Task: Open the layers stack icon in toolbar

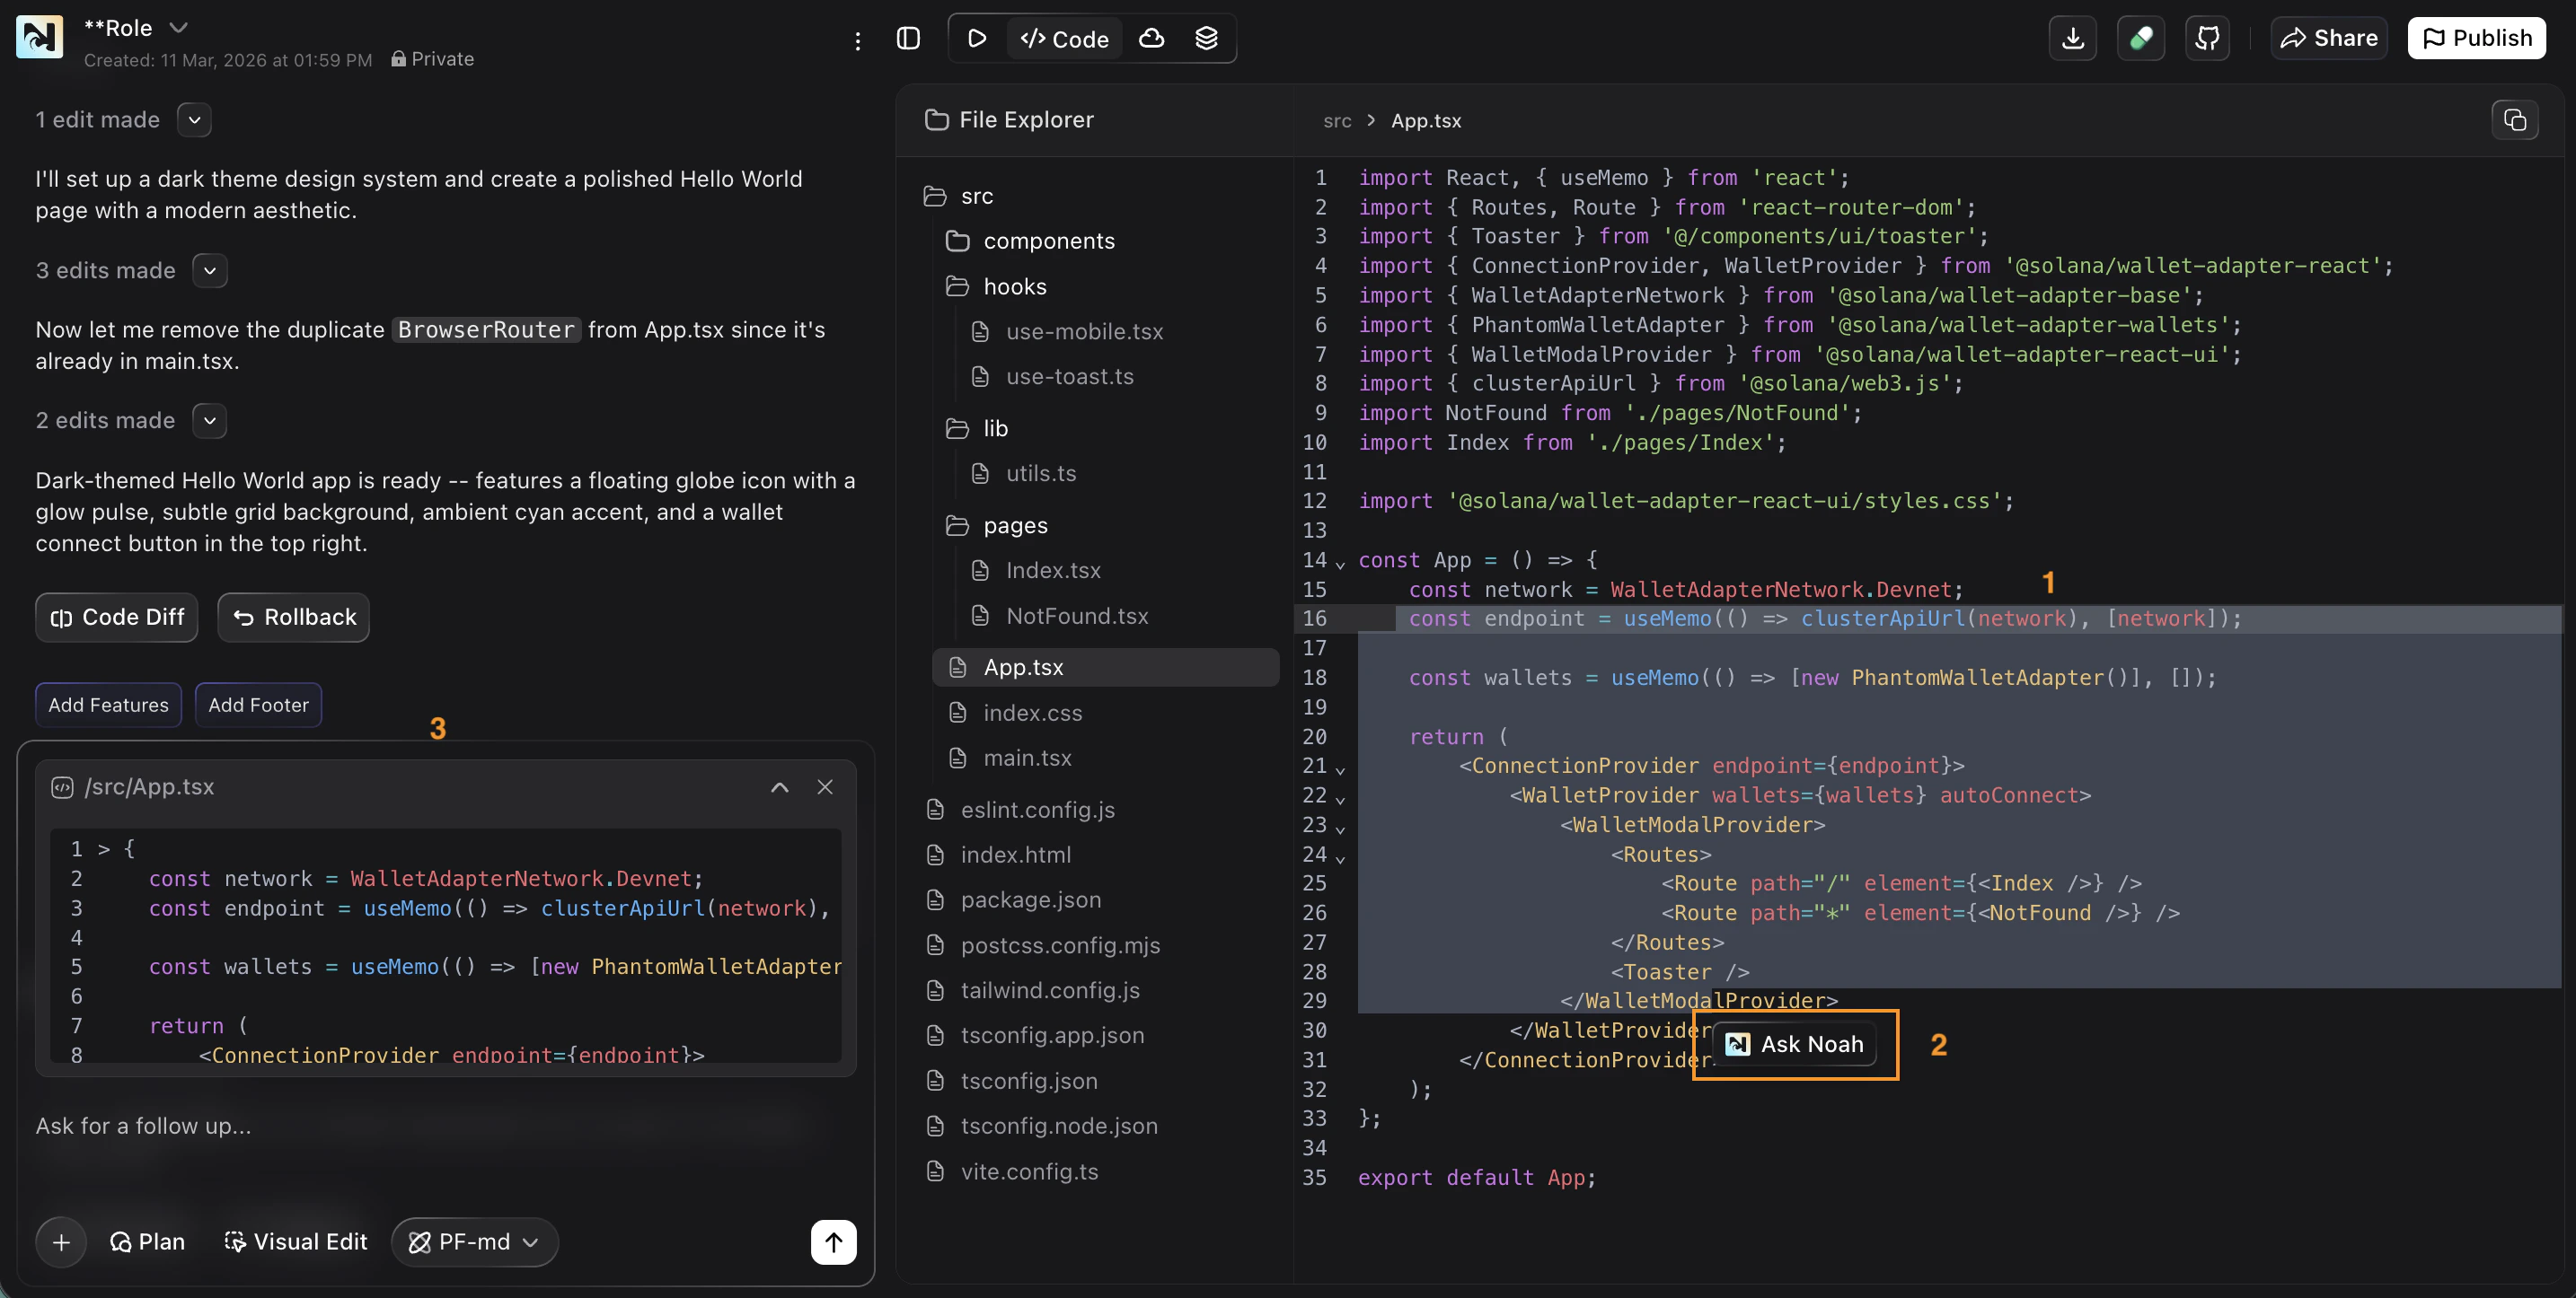Action: click(x=1207, y=38)
